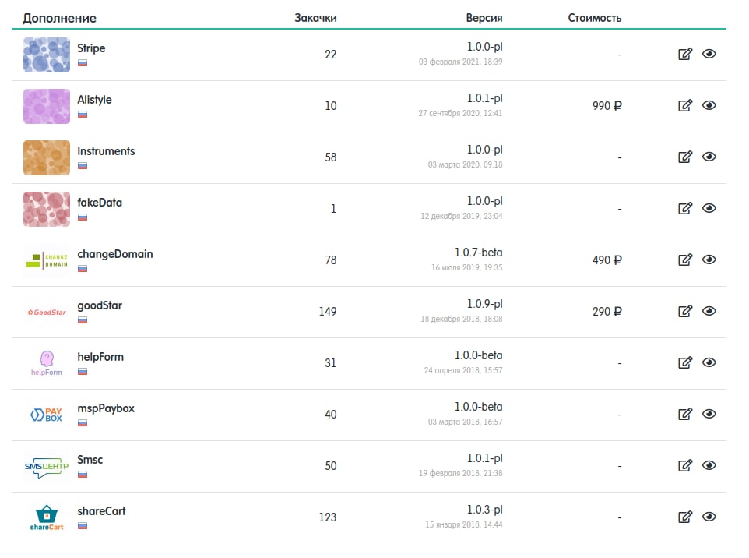
Task: Open the Alistyle add-on link
Action: pos(94,100)
